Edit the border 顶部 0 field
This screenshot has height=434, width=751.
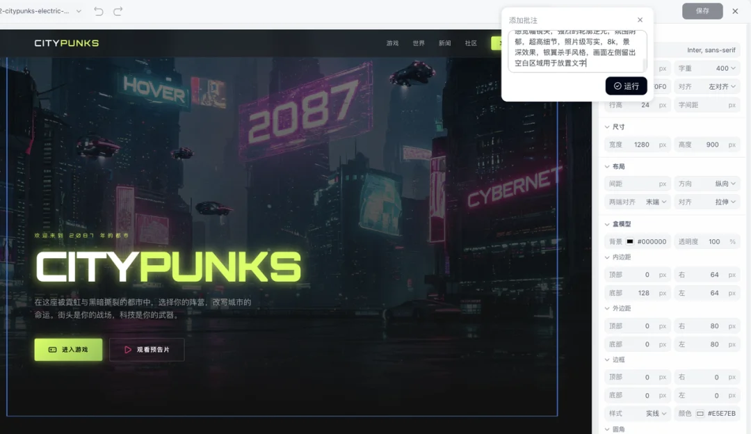(x=638, y=377)
